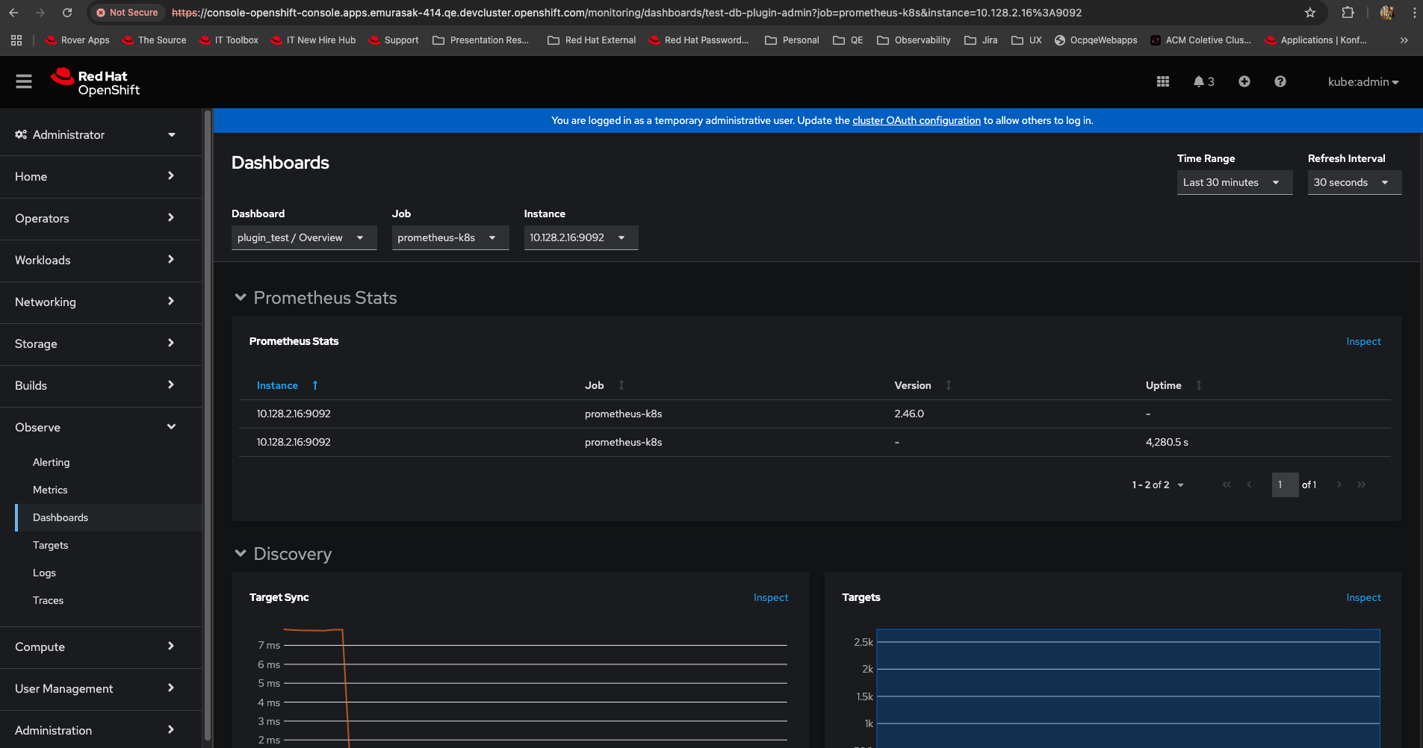Sort table by Version column sort icon

[948, 385]
